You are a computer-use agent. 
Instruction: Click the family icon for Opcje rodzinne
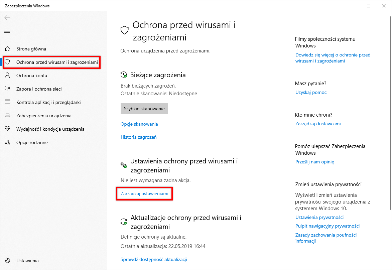(7, 142)
